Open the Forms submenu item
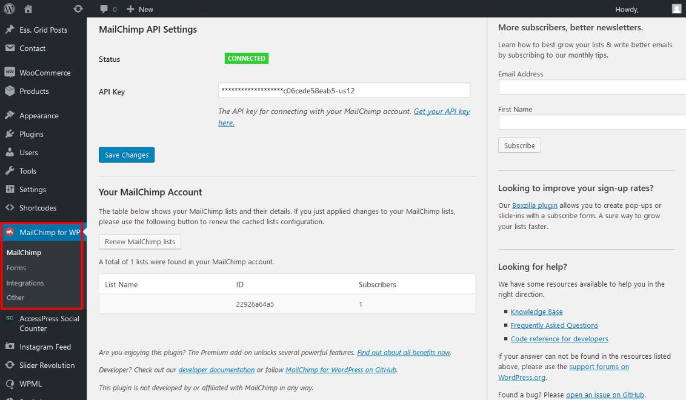The width and height of the screenshot is (686, 400). (16, 268)
